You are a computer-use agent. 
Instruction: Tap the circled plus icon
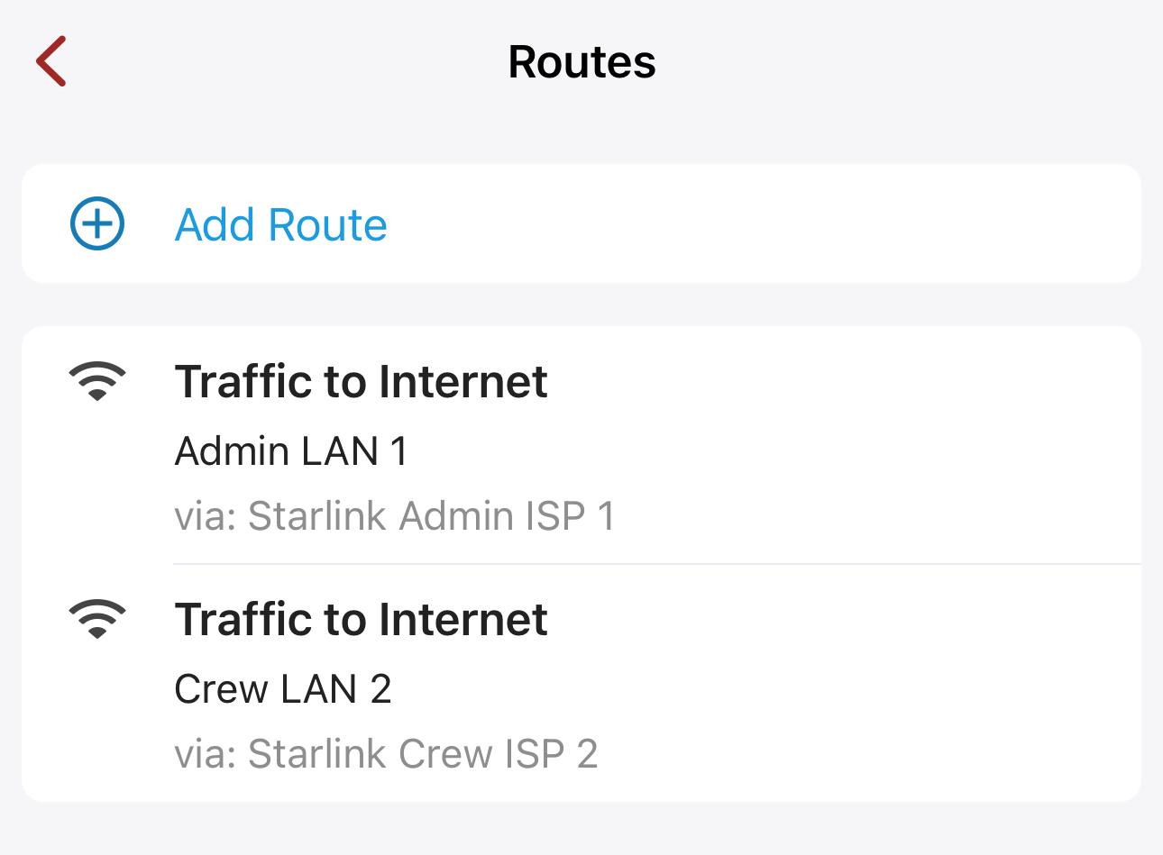[x=97, y=223]
